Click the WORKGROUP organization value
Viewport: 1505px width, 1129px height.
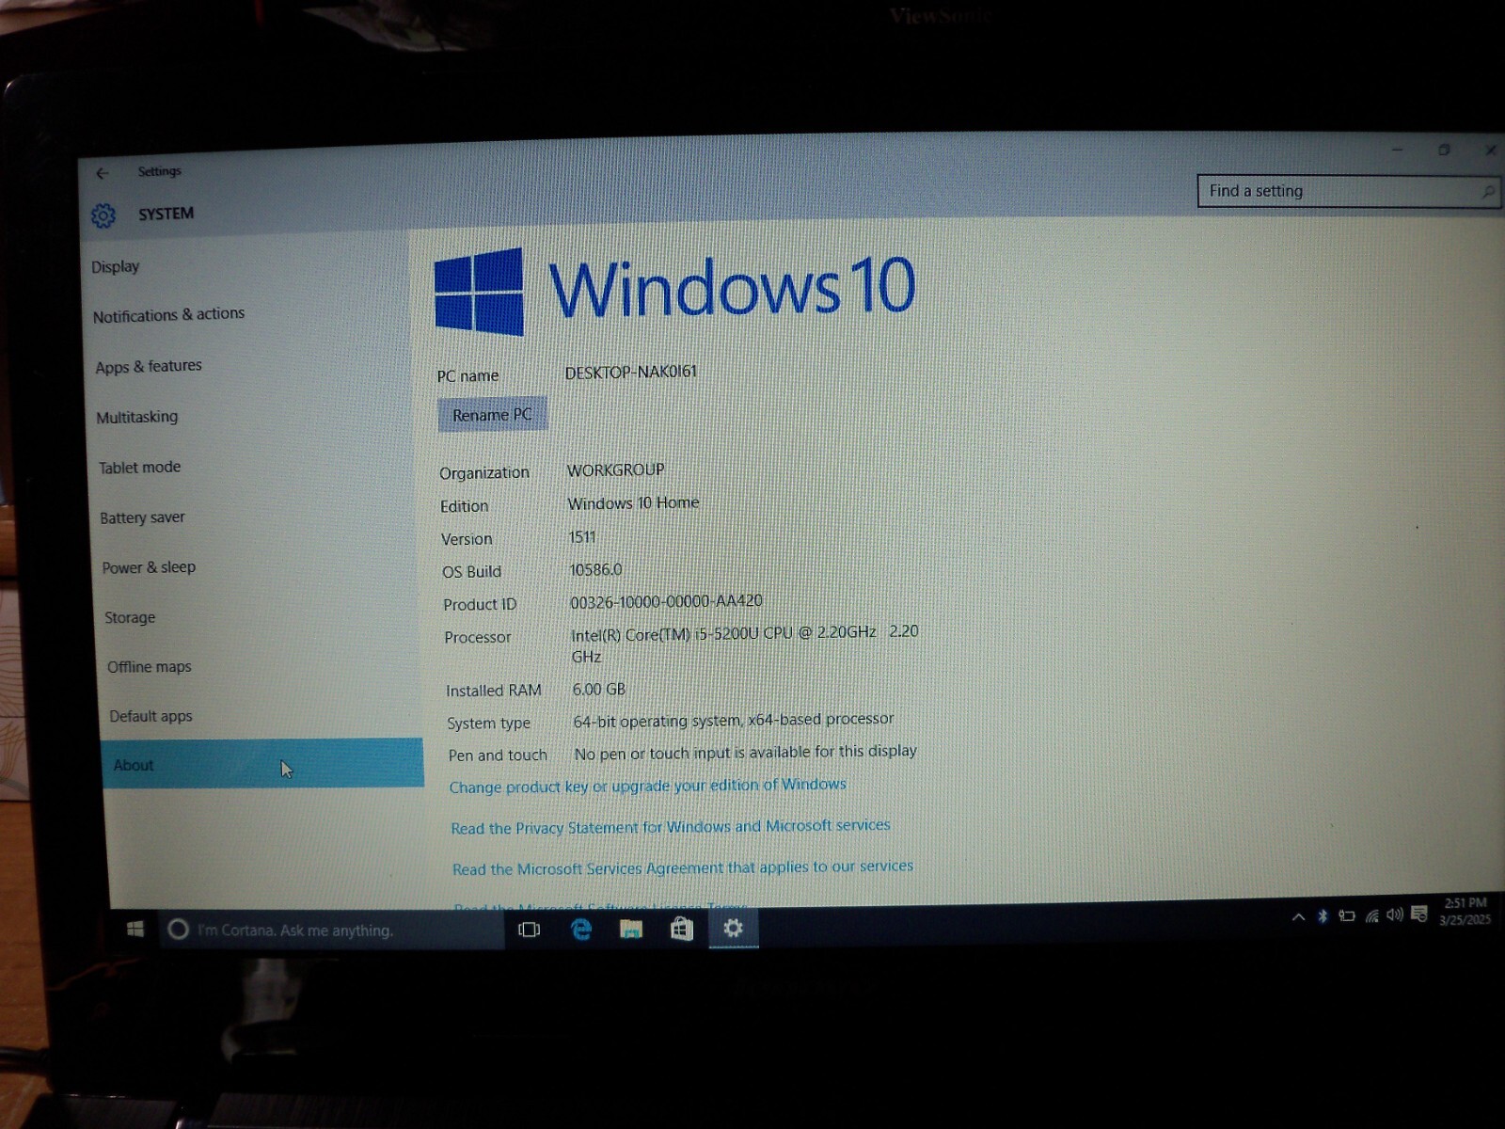coord(615,470)
